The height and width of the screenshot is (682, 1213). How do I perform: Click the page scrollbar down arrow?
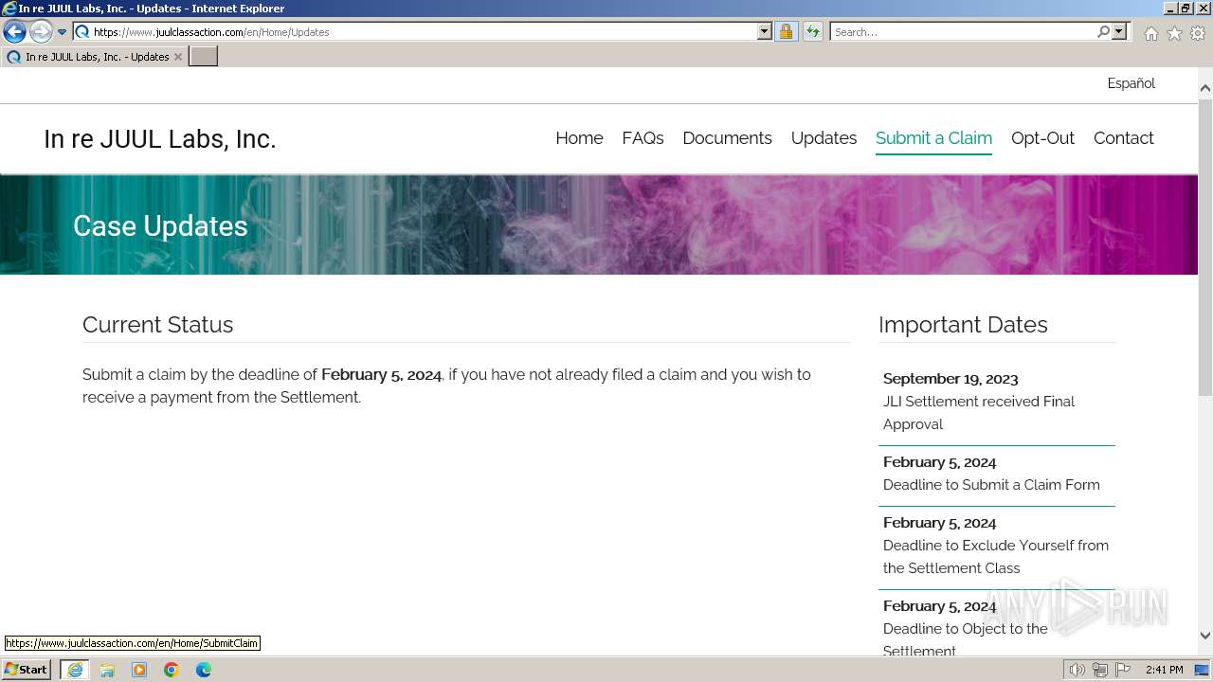pyautogui.click(x=1205, y=636)
